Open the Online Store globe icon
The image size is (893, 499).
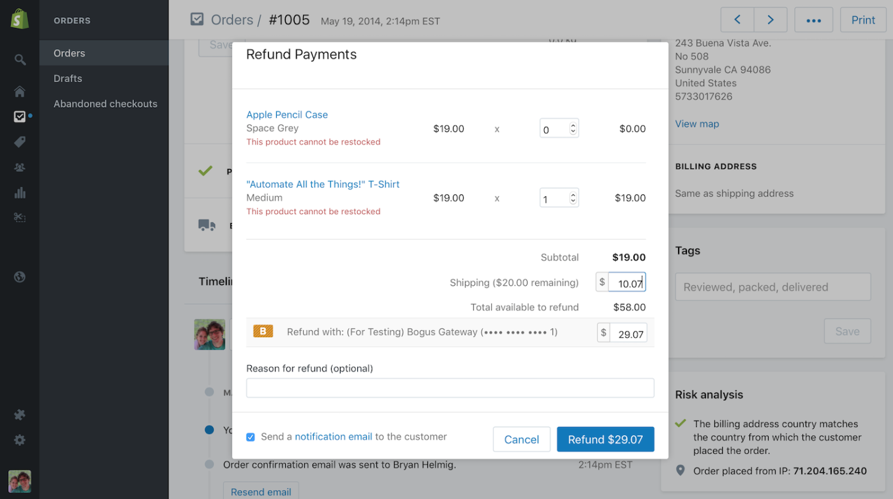pos(20,277)
